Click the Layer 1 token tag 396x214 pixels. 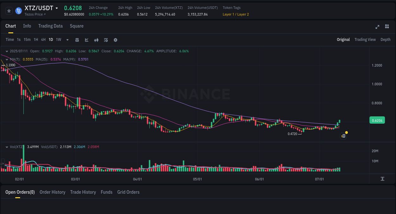228,14
